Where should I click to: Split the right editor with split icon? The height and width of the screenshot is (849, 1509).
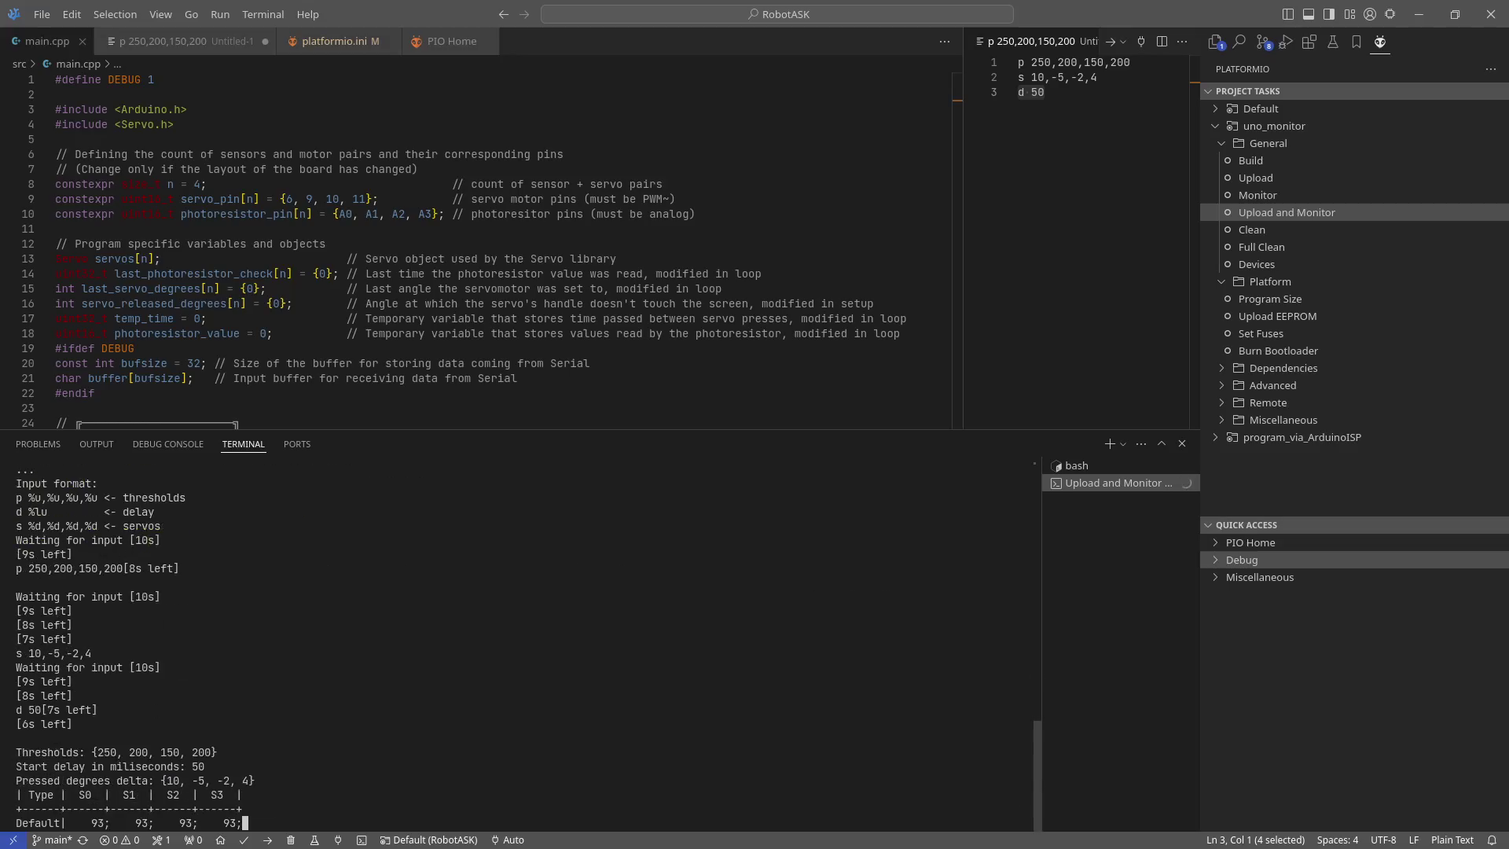coord(1162,41)
